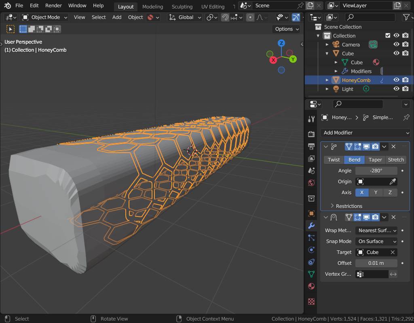This screenshot has width=414, height=323.
Task: Open the Snap Mode dropdown
Action: point(376,241)
